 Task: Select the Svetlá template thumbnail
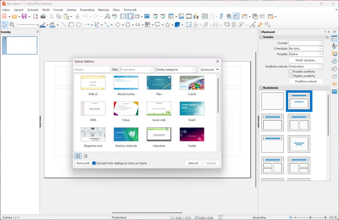pyautogui.click(x=192, y=134)
